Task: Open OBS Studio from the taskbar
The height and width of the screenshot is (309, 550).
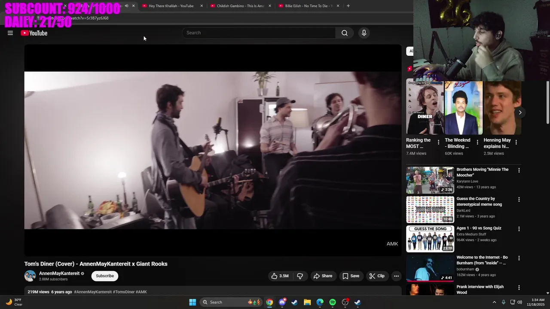Action: [345, 302]
